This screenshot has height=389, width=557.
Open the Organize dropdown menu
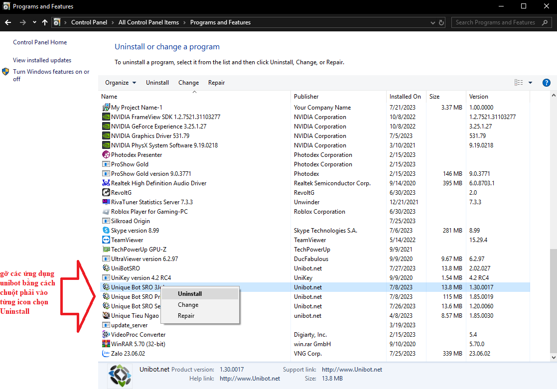tap(121, 83)
